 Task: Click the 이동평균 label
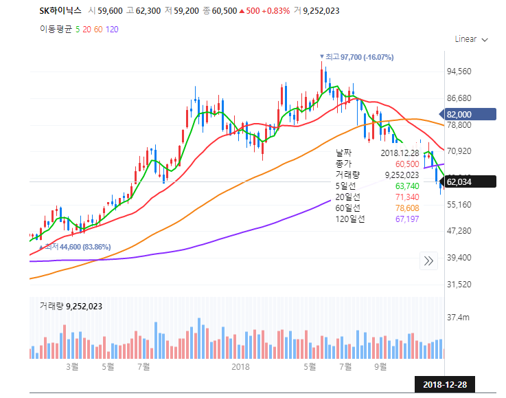56,29
